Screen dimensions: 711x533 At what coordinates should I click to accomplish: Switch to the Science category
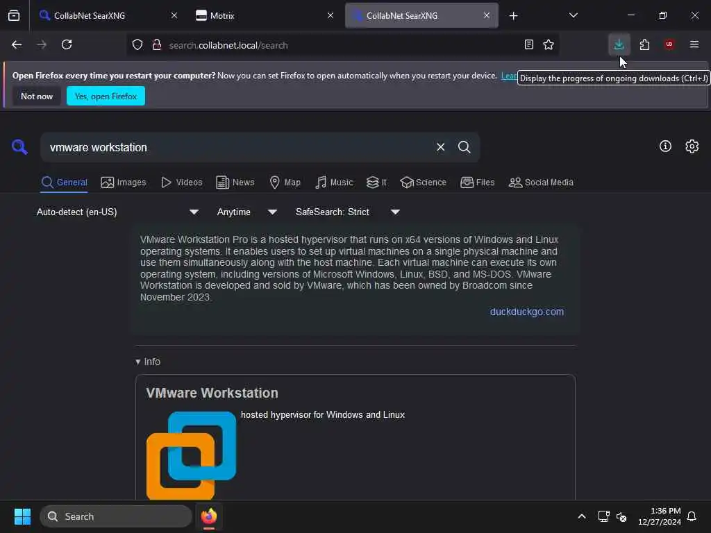423,183
